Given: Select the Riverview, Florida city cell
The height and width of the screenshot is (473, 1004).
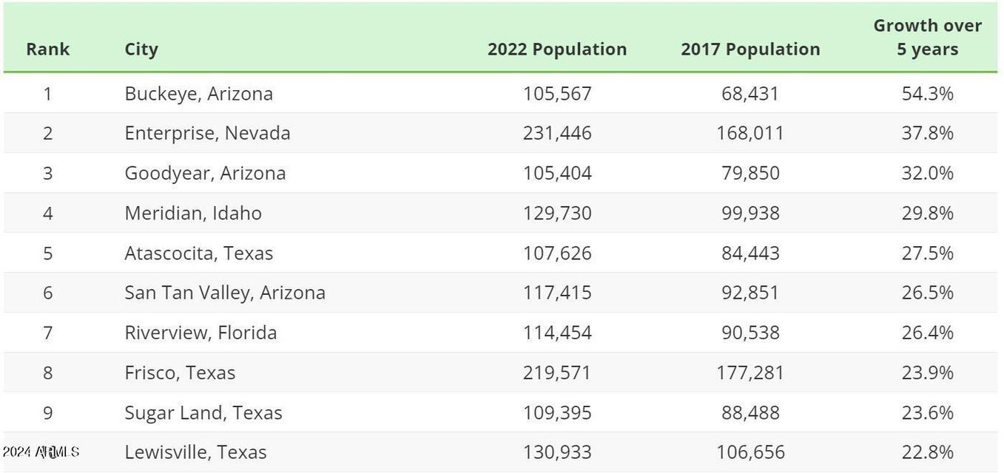Looking at the screenshot, I should [x=201, y=333].
